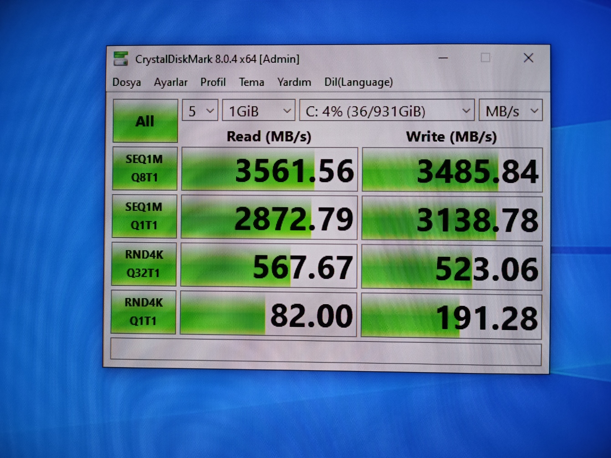Start the RND4K Q32T1 test
Image resolution: width=611 pixels, height=458 pixels.
click(144, 264)
